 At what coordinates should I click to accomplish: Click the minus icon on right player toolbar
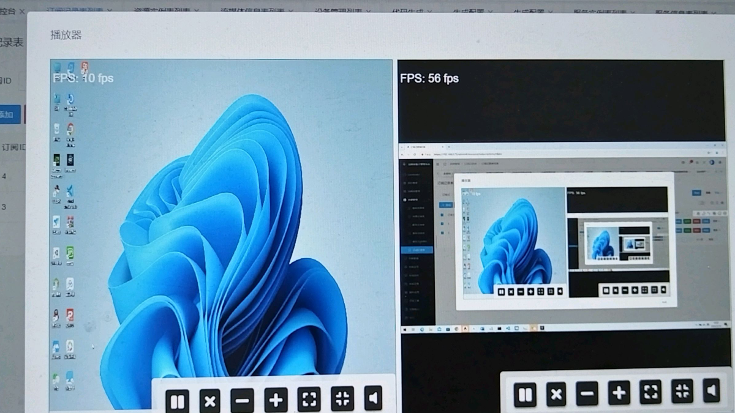(x=587, y=393)
